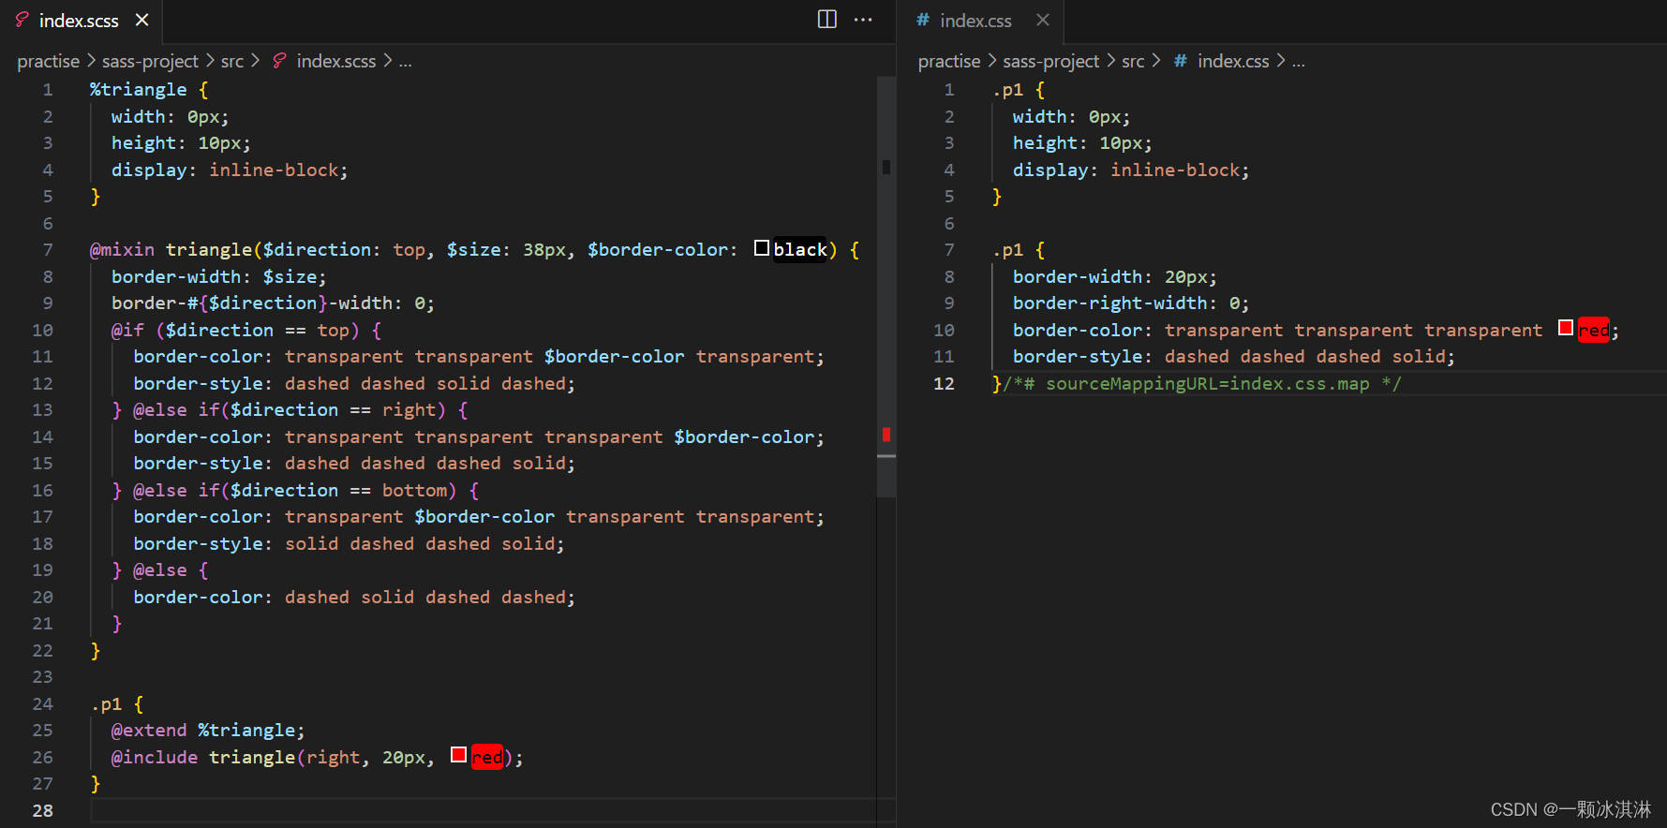This screenshot has height=828, width=1667.
Task: Click '@if ($direction == top) {' line
Action: coord(246,331)
